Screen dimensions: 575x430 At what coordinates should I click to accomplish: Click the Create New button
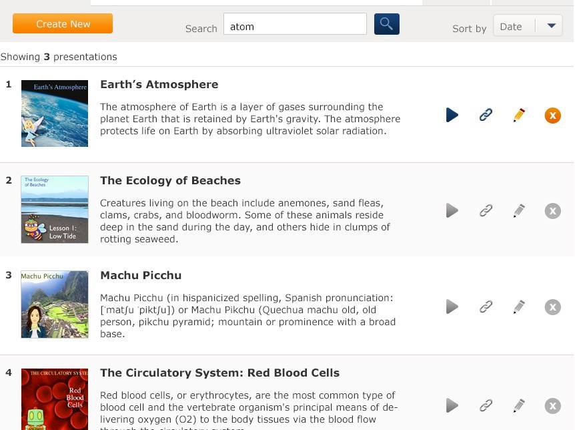pos(63,23)
